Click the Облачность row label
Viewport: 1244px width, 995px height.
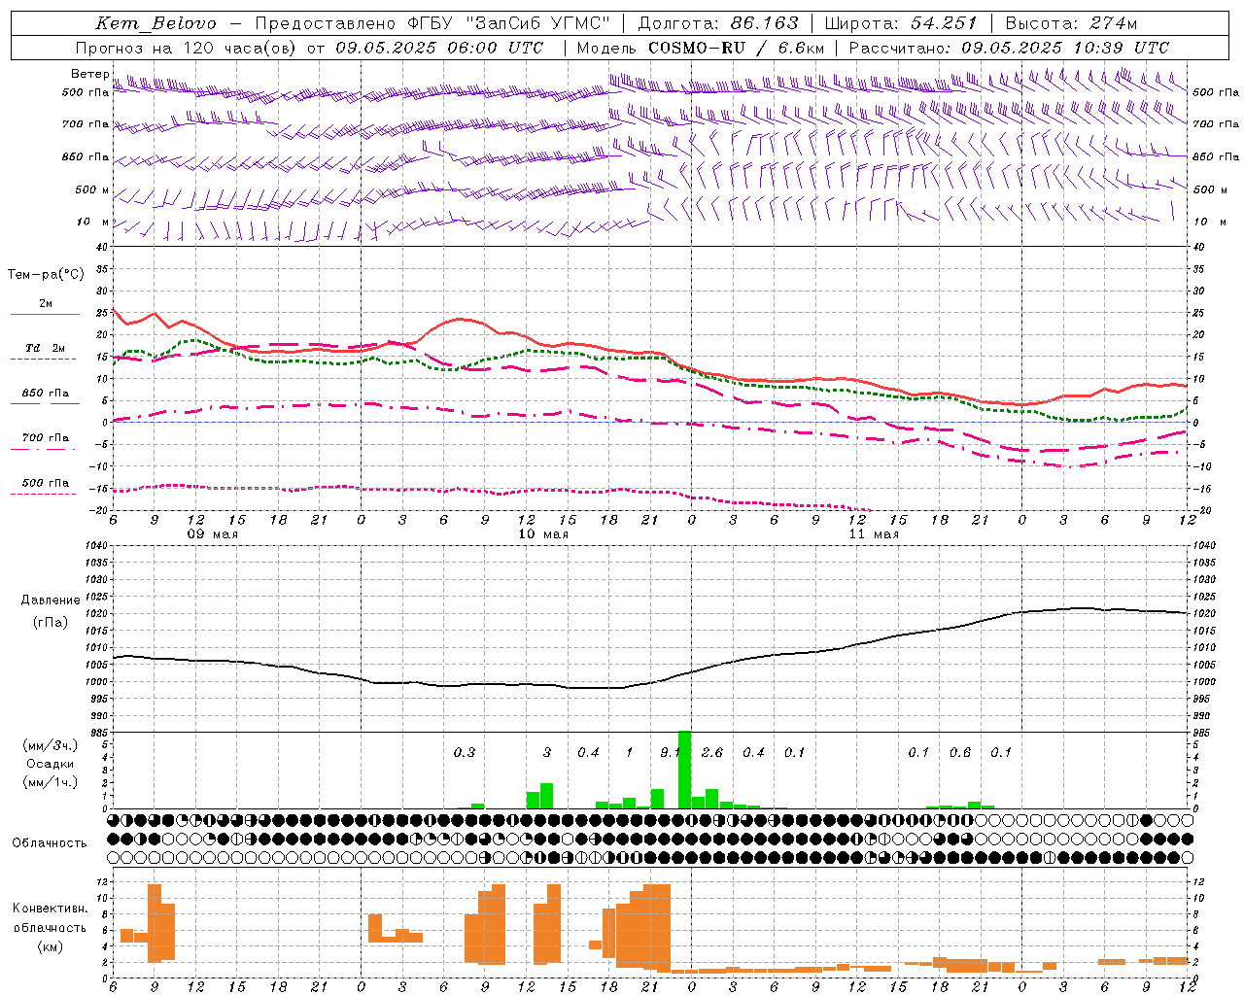[50, 842]
